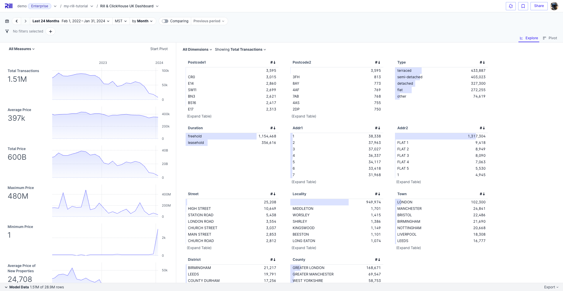
Task: Click the Share button
Action: 539,6
